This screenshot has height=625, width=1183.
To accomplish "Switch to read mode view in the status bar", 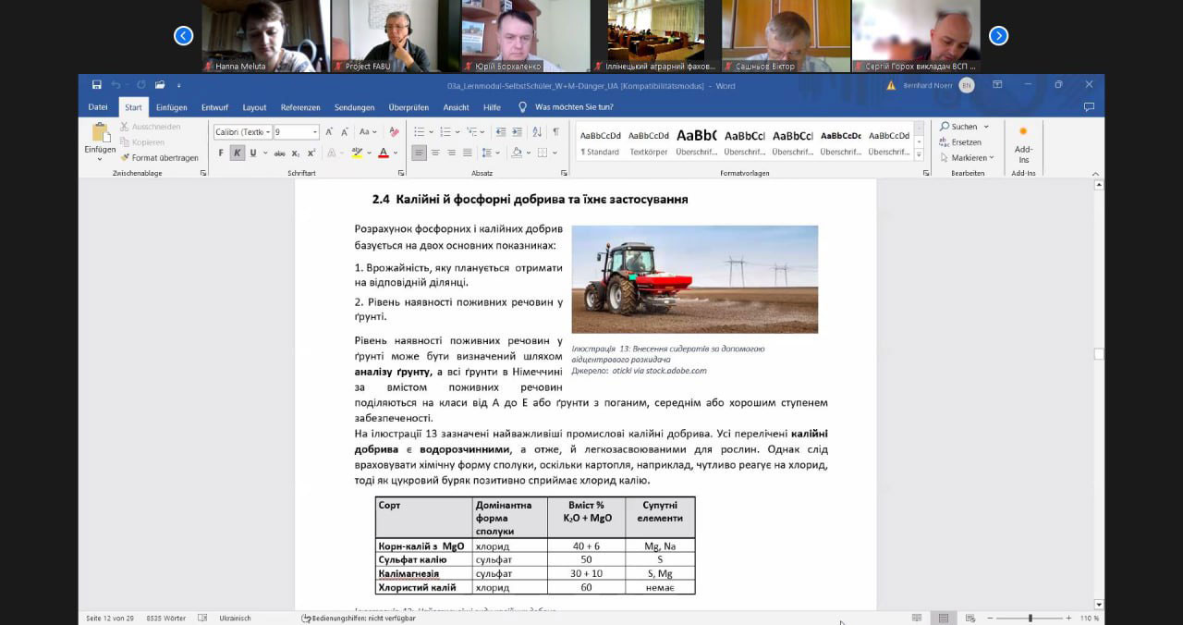I will tap(917, 618).
